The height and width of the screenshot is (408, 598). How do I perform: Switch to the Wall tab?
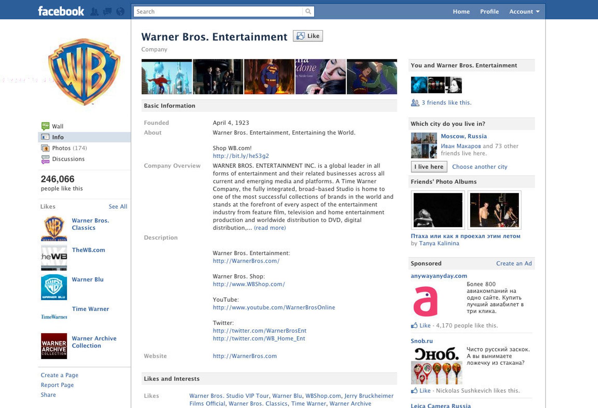[x=58, y=126]
